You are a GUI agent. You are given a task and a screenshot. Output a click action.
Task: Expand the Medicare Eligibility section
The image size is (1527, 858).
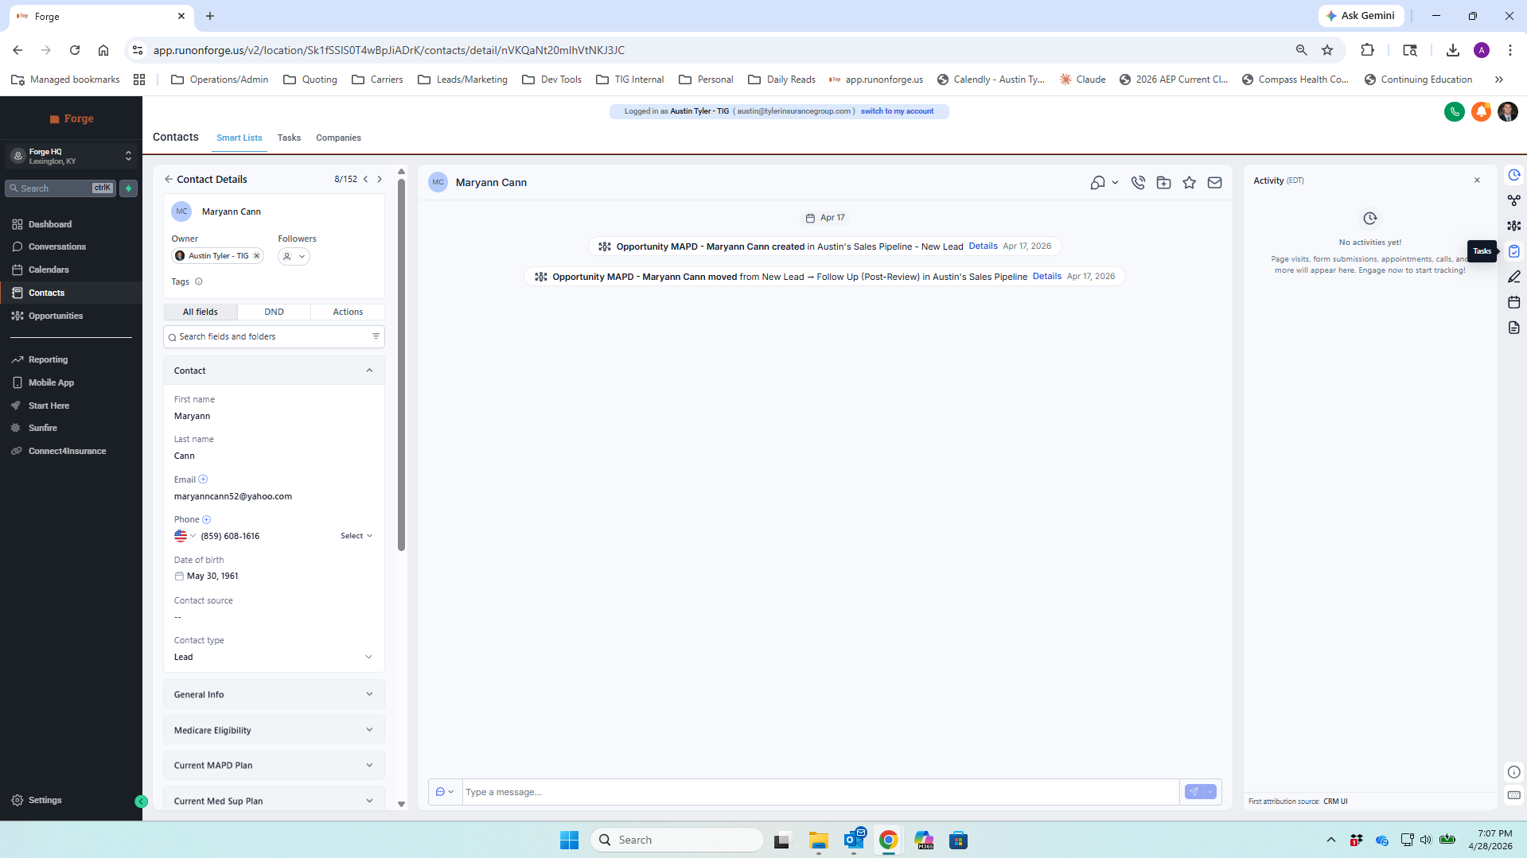pos(274,730)
